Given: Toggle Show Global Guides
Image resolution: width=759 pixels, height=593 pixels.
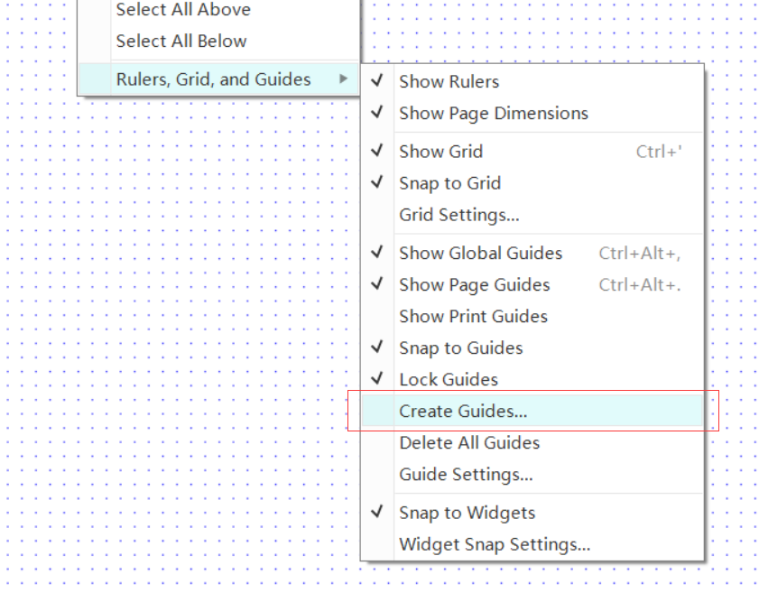Looking at the screenshot, I should [x=480, y=254].
